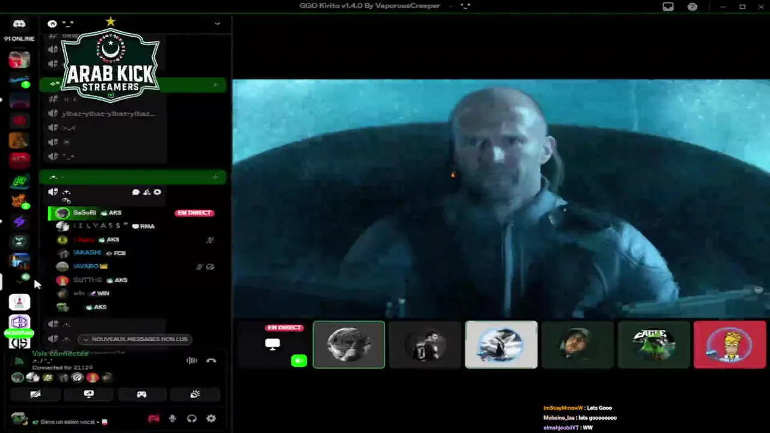This screenshot has width=770, height=433.
Task: Select the purple cube server icon
Action: point(19,322)
